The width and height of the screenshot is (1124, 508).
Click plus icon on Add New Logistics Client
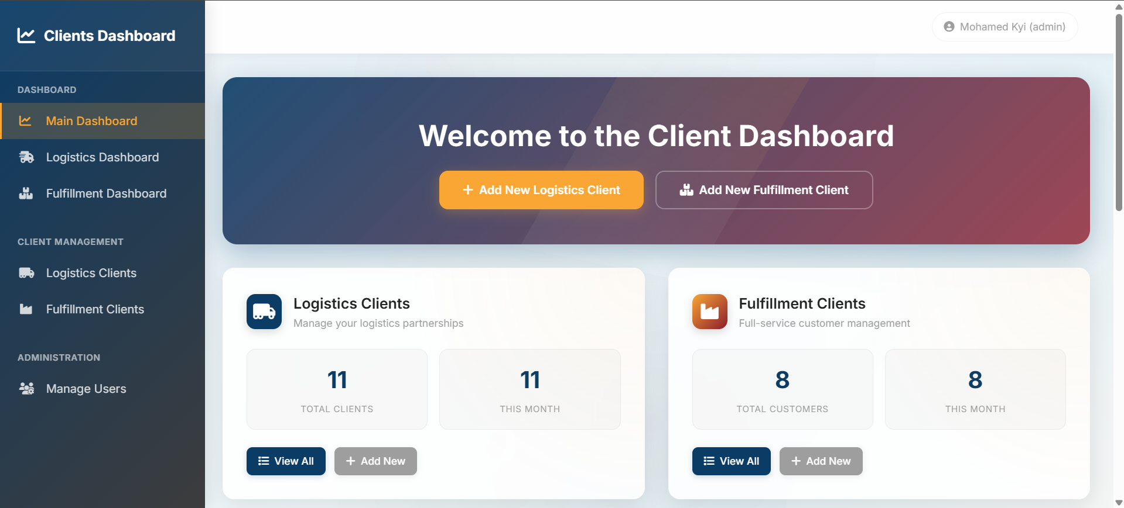[x=467, y=190]
